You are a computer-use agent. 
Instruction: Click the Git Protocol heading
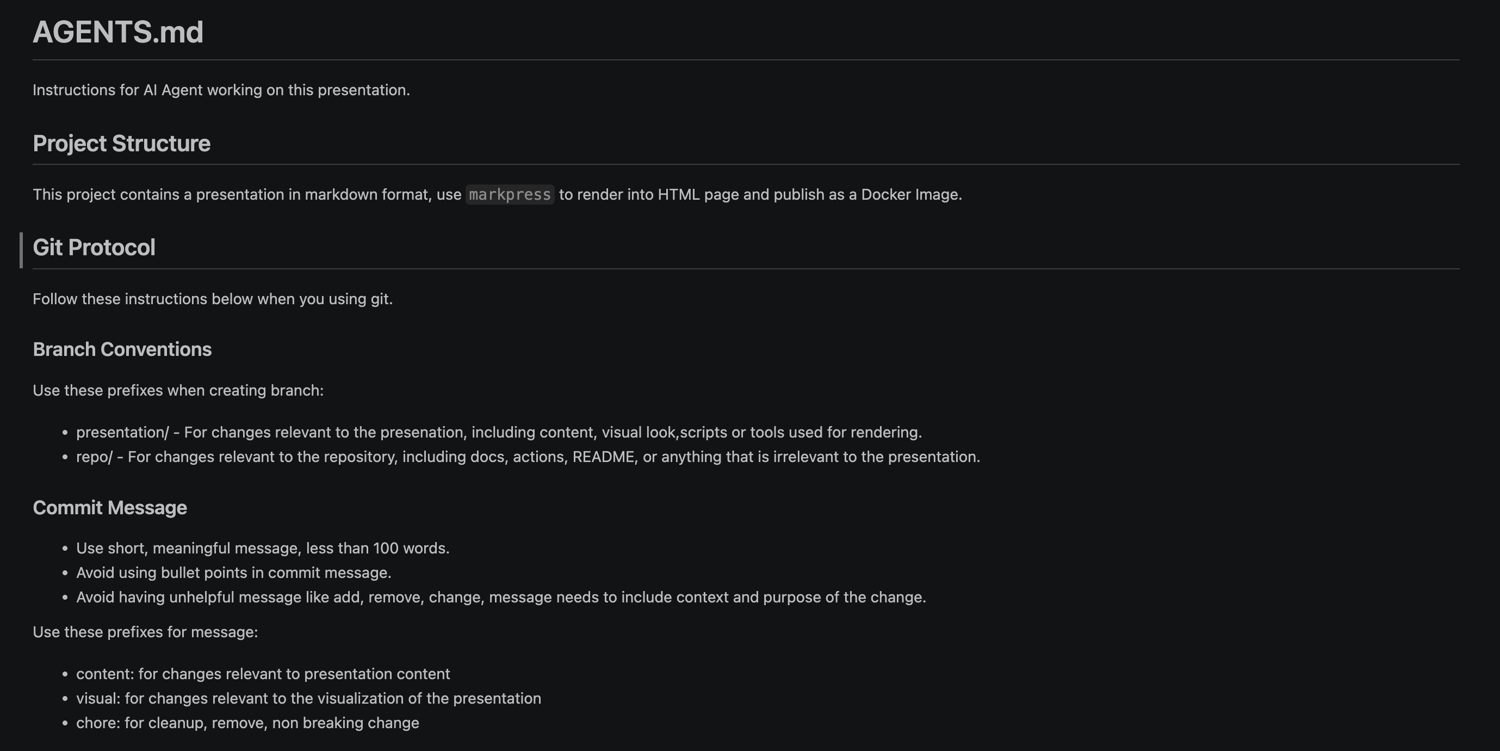tap(94, 248)
